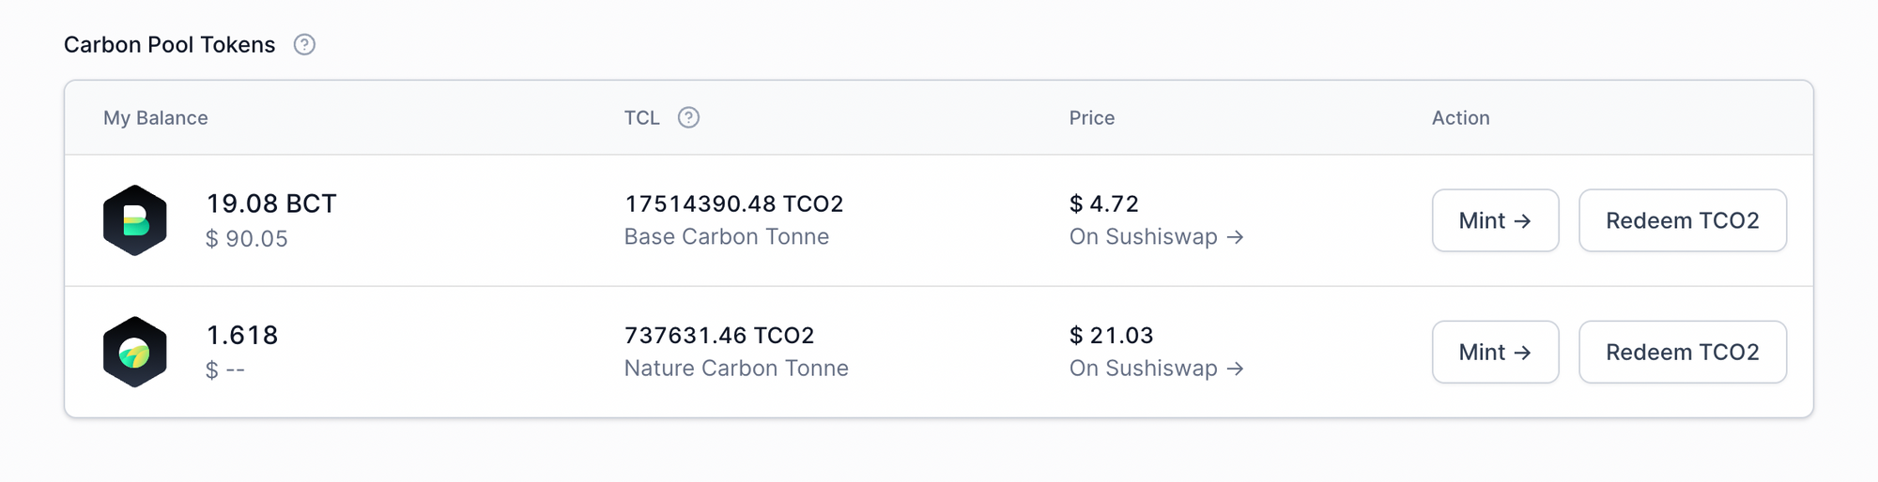Select the 19.08 BCT balance text
Viewport: 1878px width, 482px height.
tap(271, 203)
